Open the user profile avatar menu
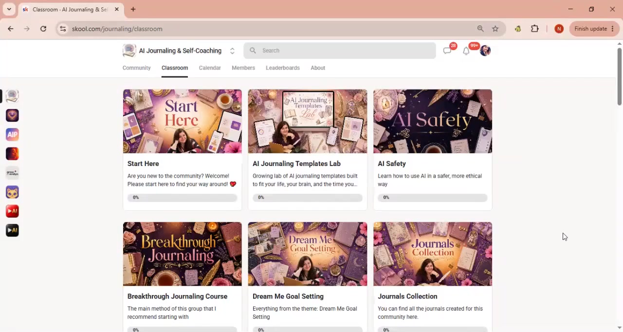This screenshot has width=623, height=332. [x=485, y=51]
